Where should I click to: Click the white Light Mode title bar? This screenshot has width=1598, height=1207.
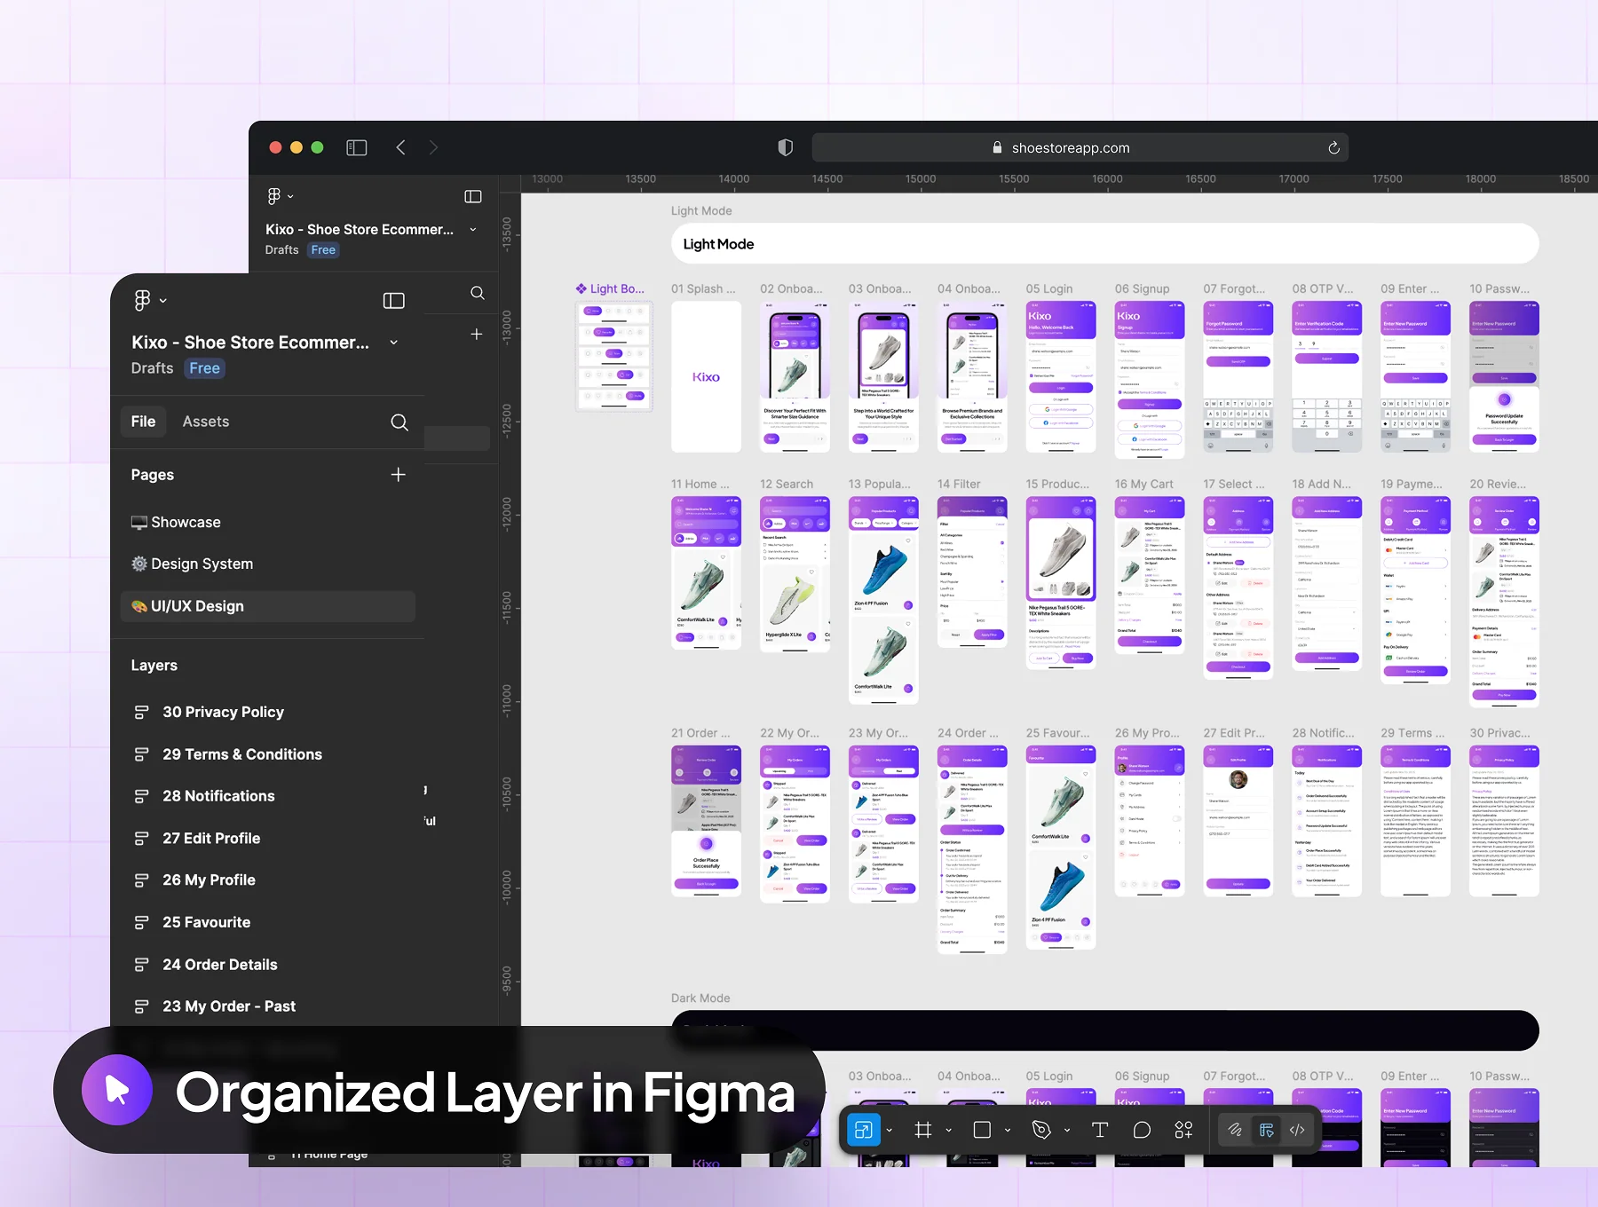click(x=1104, y=243)
